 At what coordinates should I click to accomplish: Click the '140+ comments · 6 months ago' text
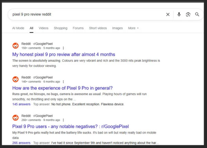41,82
